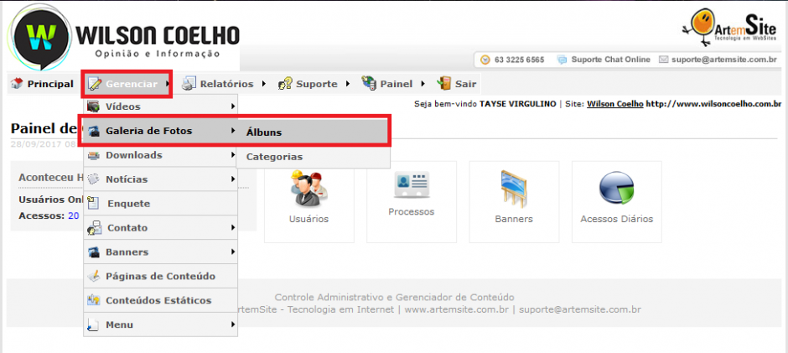Click the Conteúdos Estáticos icon
The height and width of the screenshot is (353, 788).
coord(94,300)
